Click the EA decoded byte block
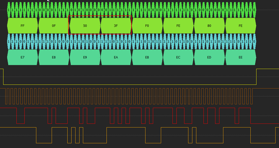The image size is (279, 148). coord(116,57)
